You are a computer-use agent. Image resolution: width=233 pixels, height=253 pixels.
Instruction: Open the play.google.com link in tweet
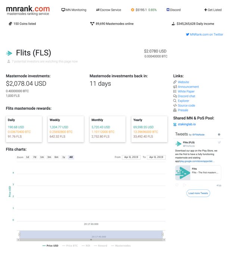(197, 161)
